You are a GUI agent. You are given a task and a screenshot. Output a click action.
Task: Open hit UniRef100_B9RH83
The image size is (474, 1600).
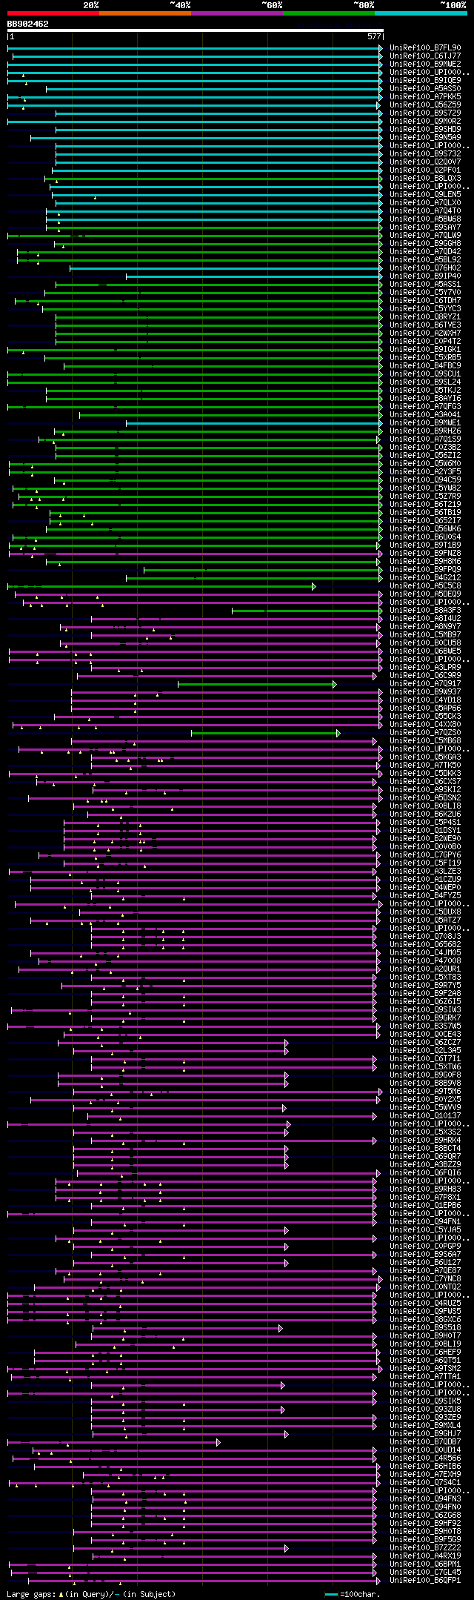click(425, 1189)
